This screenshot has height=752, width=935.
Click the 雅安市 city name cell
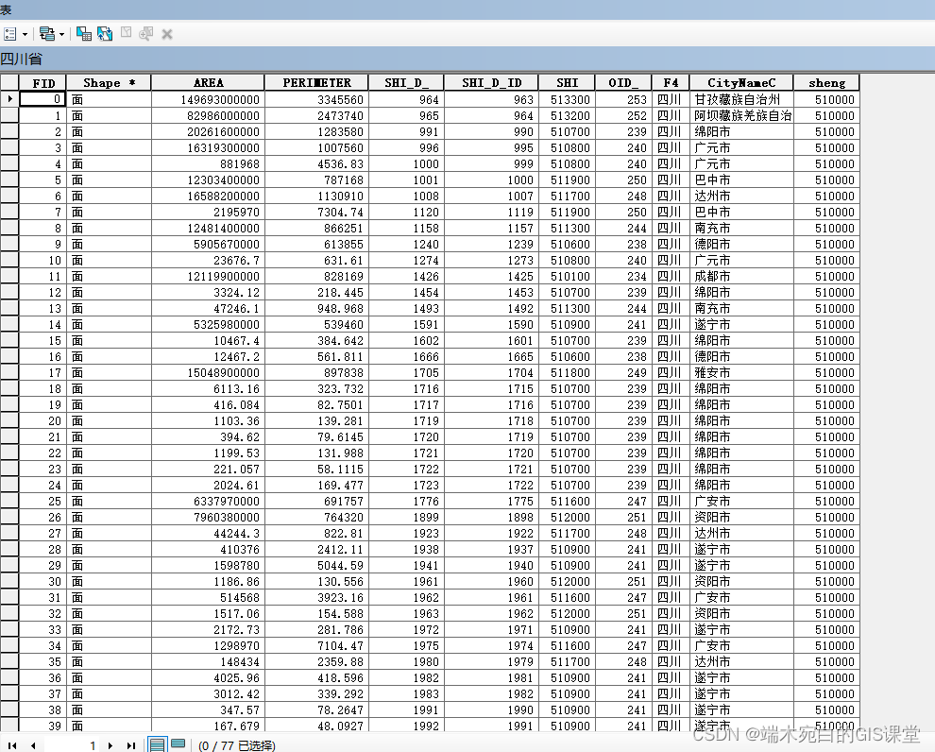(741, 373)
